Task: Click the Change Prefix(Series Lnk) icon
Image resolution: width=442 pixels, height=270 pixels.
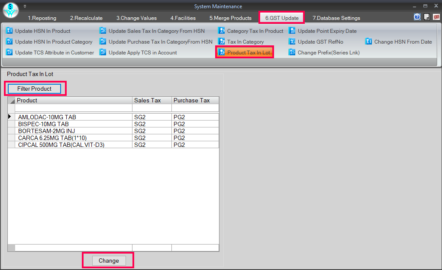Action: (x=292, y=52)
